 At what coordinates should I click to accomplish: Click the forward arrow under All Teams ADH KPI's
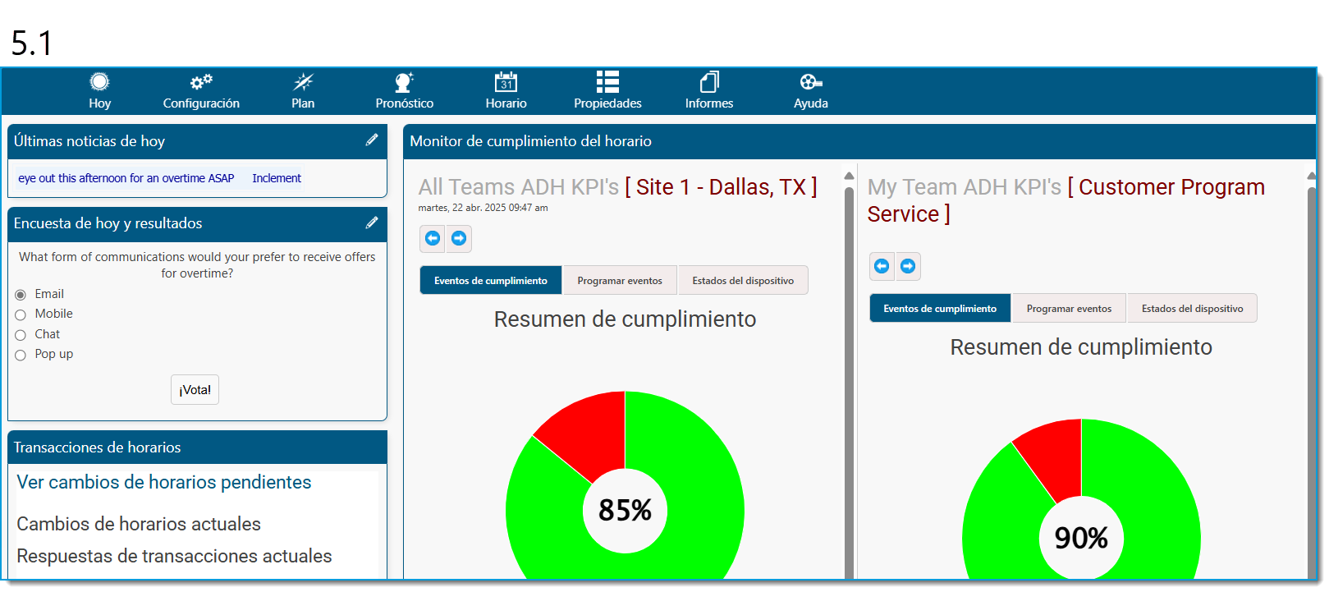[x=459, y=238]
